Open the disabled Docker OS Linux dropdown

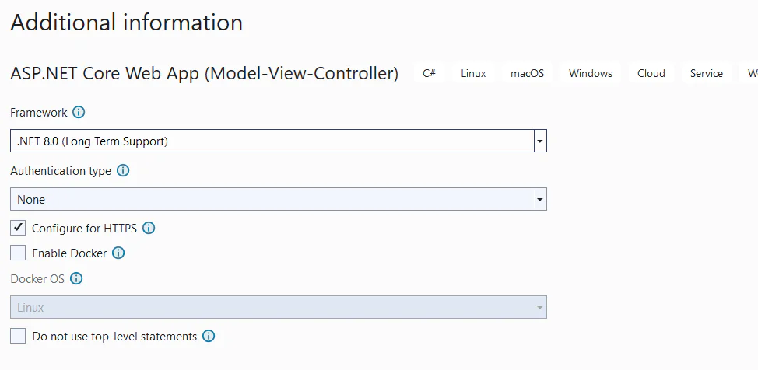click(279, 307)
